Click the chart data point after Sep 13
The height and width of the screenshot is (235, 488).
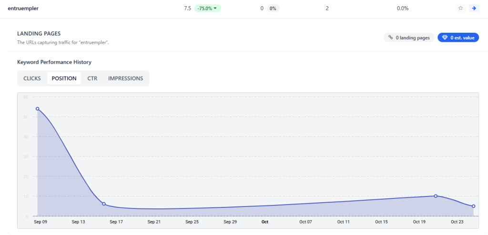click(104, 204)
